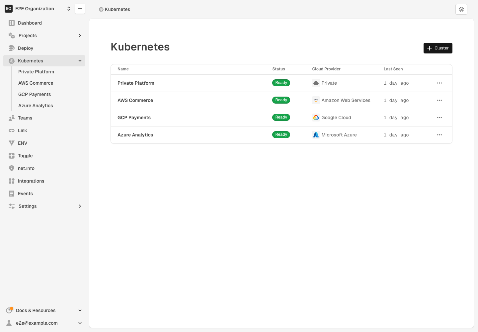
Task: Click the net.info sidebar icon
Action: (x=12, y=168)
